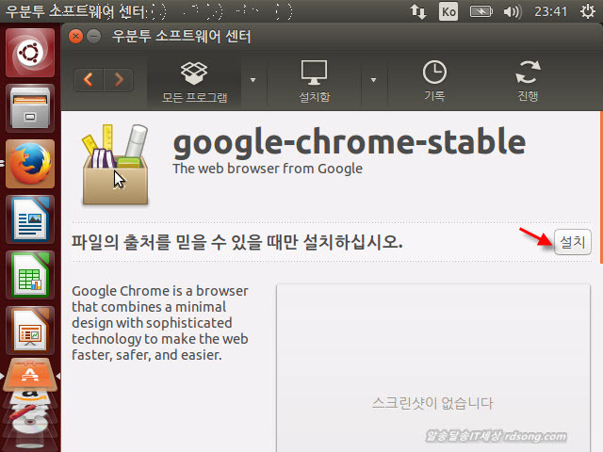Launch LibreOffice Impress from the launcher
This screenshot has height=452, width=603.
click(30, 331)
